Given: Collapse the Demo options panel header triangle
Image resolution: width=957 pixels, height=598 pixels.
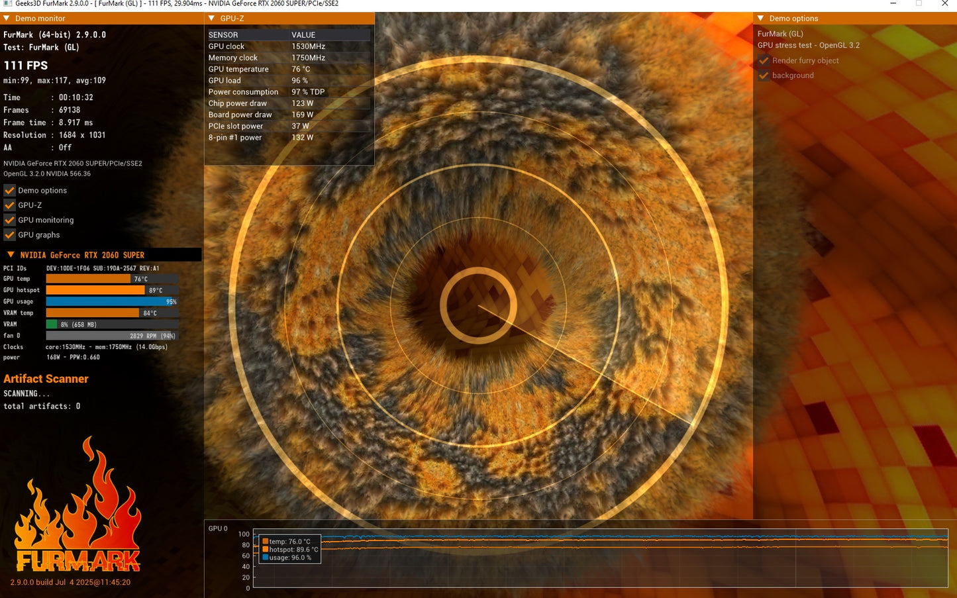Looking at the screenshot, I should 761,19.
